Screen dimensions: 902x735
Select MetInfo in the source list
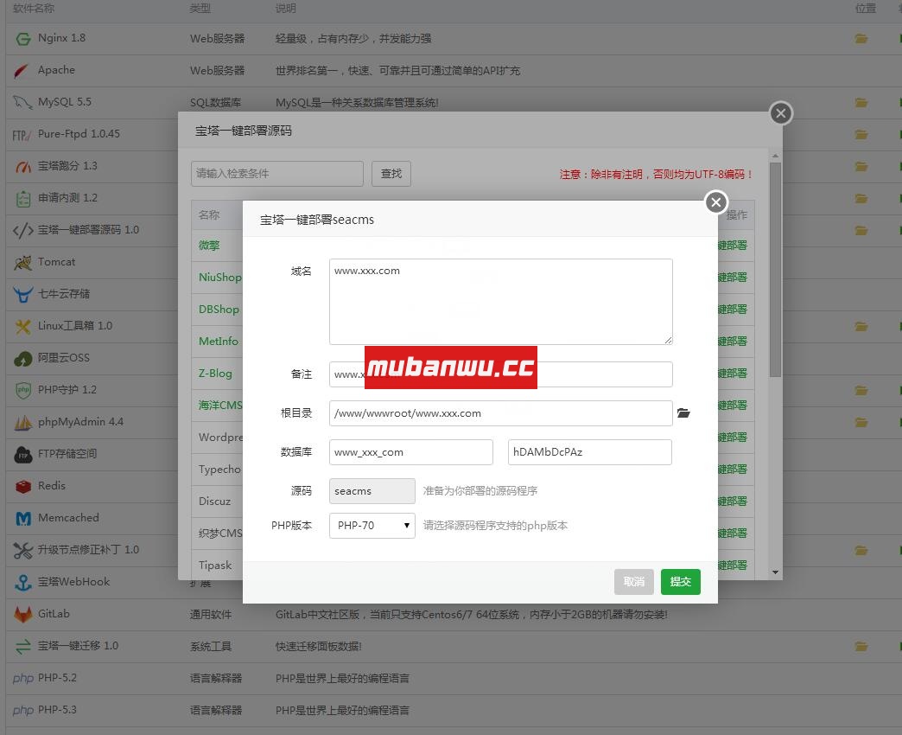click(x=218, y=342)
